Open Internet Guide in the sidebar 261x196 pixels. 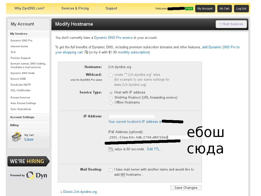(19, 46)
